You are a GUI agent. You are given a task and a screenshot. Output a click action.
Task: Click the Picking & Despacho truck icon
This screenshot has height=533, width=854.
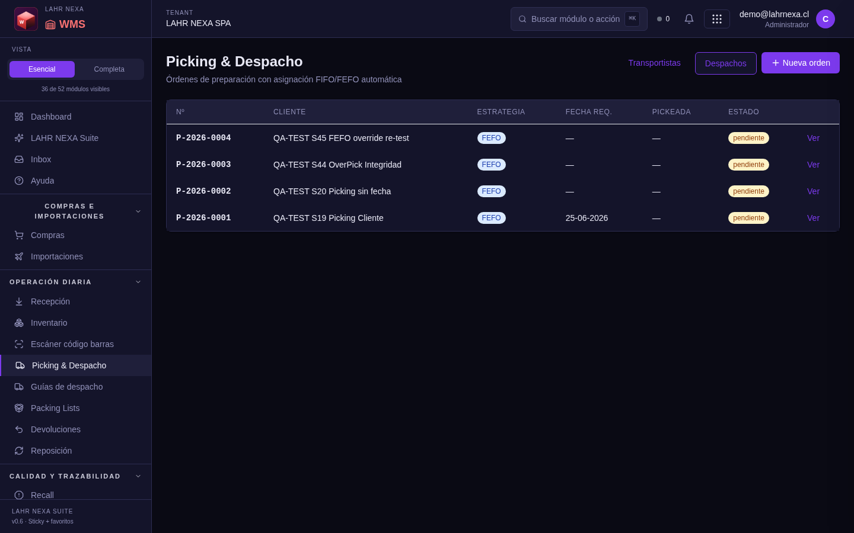(20, 365)
